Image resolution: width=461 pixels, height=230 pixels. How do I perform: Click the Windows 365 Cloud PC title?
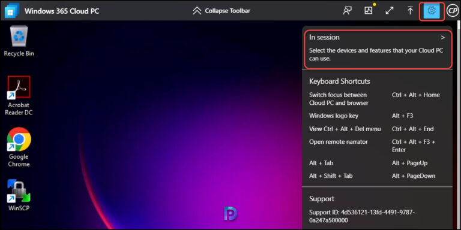[x=62, y=11]
